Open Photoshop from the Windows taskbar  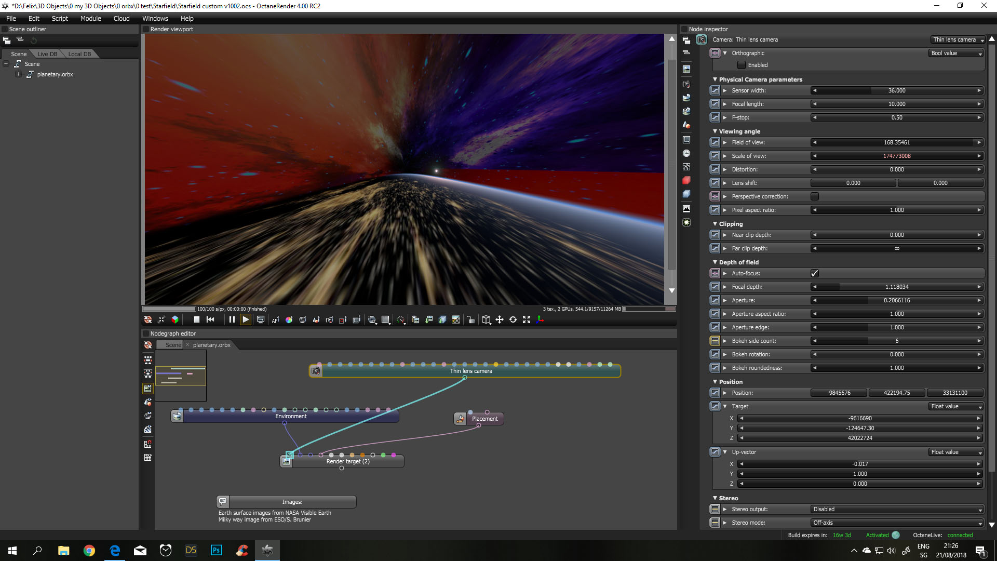point(217,550)
